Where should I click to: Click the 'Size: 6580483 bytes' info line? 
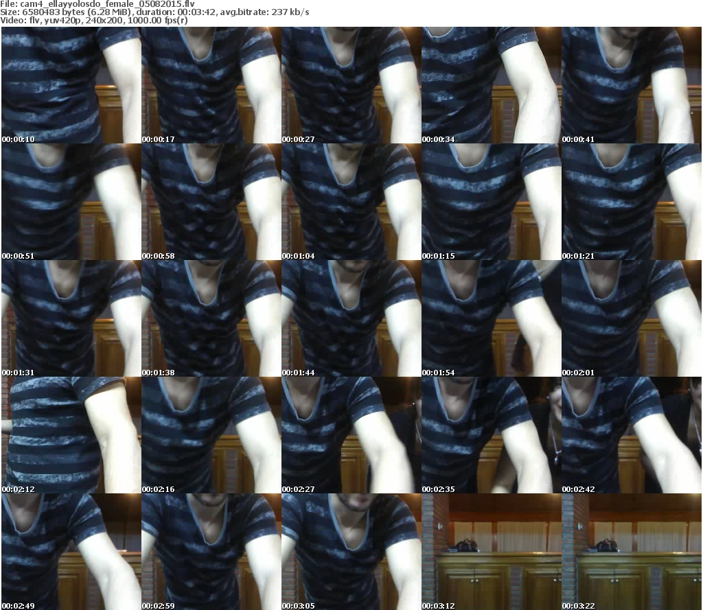pyautogui.click(x=154, y=12)
